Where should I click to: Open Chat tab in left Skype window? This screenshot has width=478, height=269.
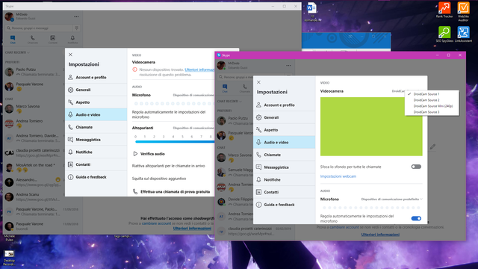coord(13,40)
